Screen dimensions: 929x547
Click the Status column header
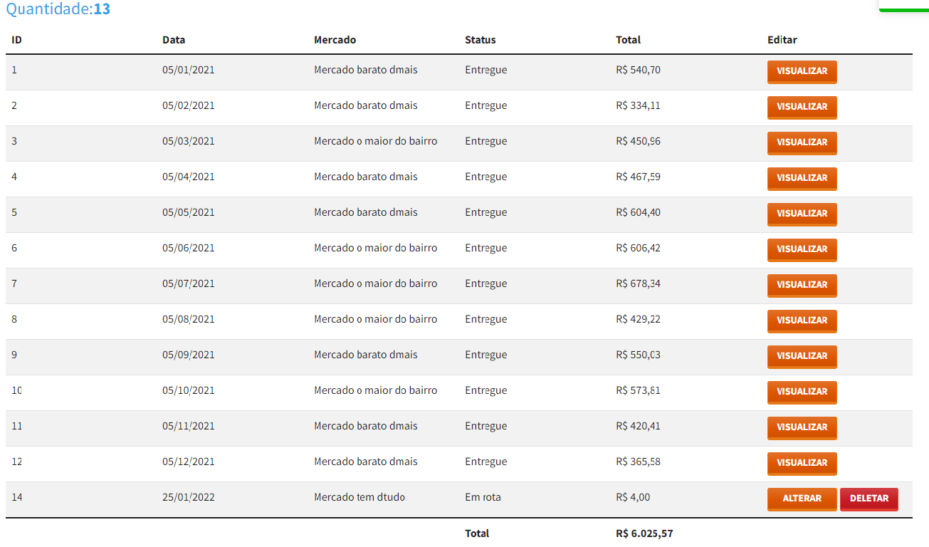pos(481,40)
